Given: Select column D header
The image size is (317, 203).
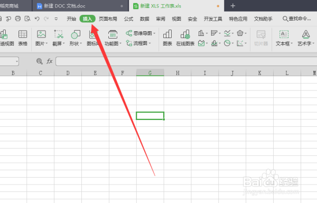Looking at the screenshot, I should pyautogui.click(x=68, y=73).
